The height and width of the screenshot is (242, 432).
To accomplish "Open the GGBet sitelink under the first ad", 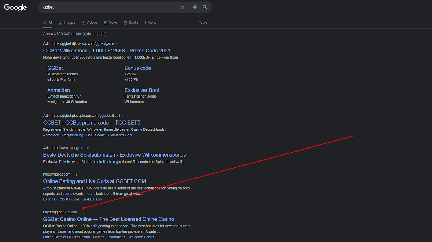I will pyautogui.click(x=55, y=68).
